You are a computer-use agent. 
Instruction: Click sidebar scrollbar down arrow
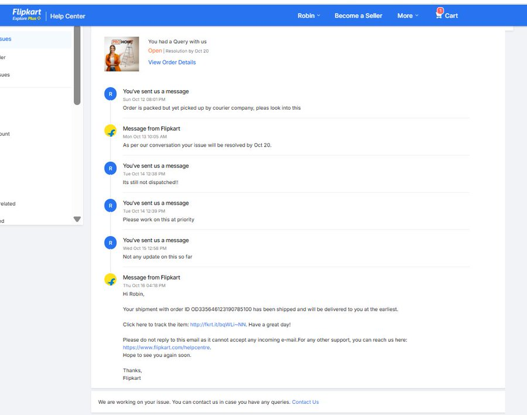[77, 219]
